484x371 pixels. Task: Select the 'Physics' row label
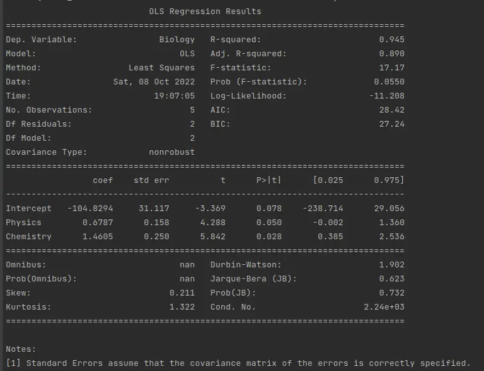click(x=24, y=223)
